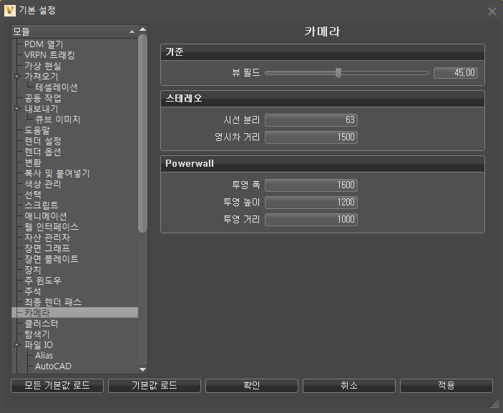Click the 뷰 필드 slider handle
This screenshot has height=413, width=503.
pos(338,72)
